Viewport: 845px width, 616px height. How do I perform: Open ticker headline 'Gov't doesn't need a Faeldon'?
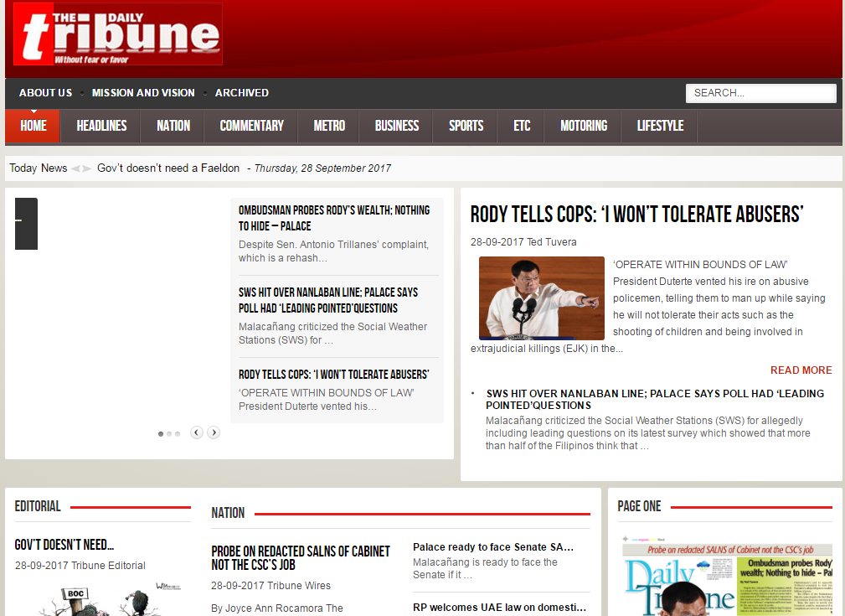[168, 168]
